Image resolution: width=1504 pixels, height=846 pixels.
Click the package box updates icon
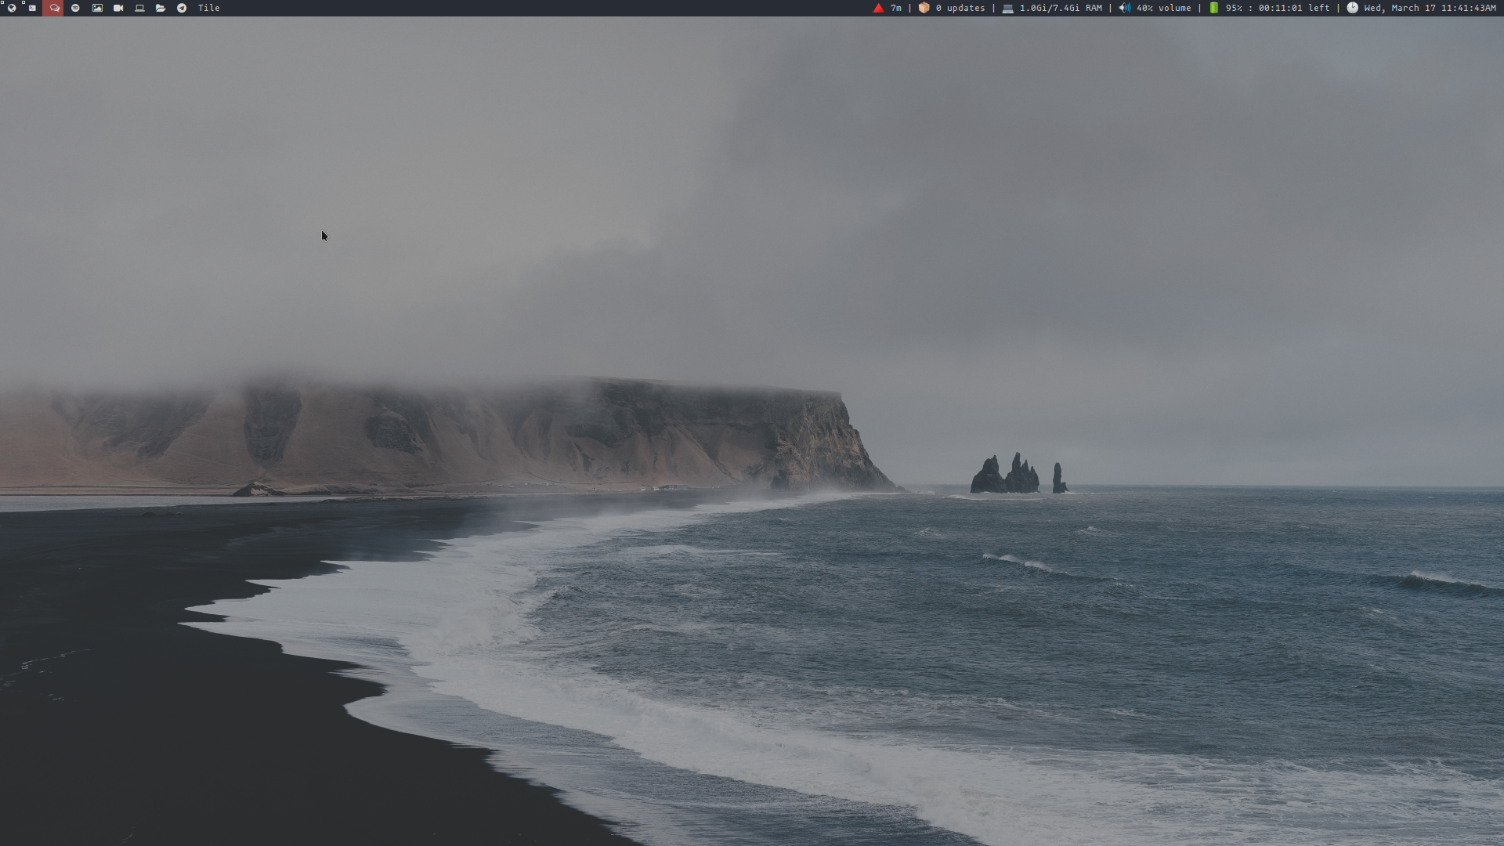point(924,8)
